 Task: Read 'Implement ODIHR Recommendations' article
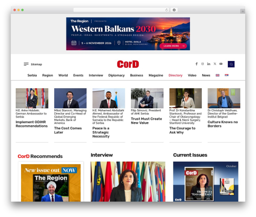tap(32, 124)
